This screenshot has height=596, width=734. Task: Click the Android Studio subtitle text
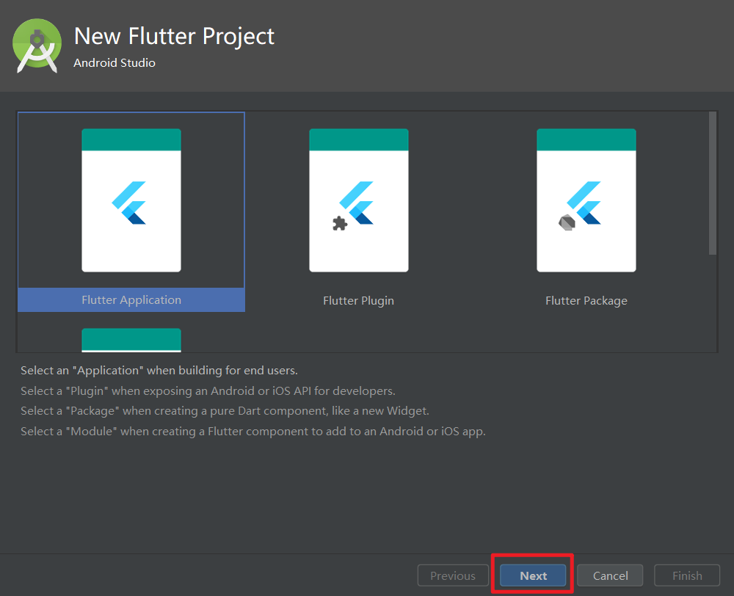(x=115, y=62)
